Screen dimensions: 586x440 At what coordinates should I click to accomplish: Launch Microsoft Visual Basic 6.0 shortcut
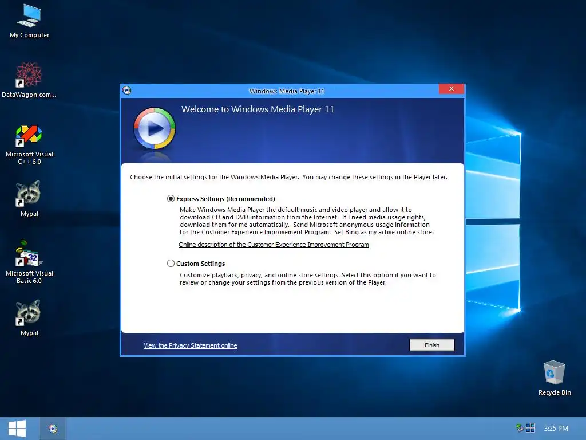[x=29, y=262]
